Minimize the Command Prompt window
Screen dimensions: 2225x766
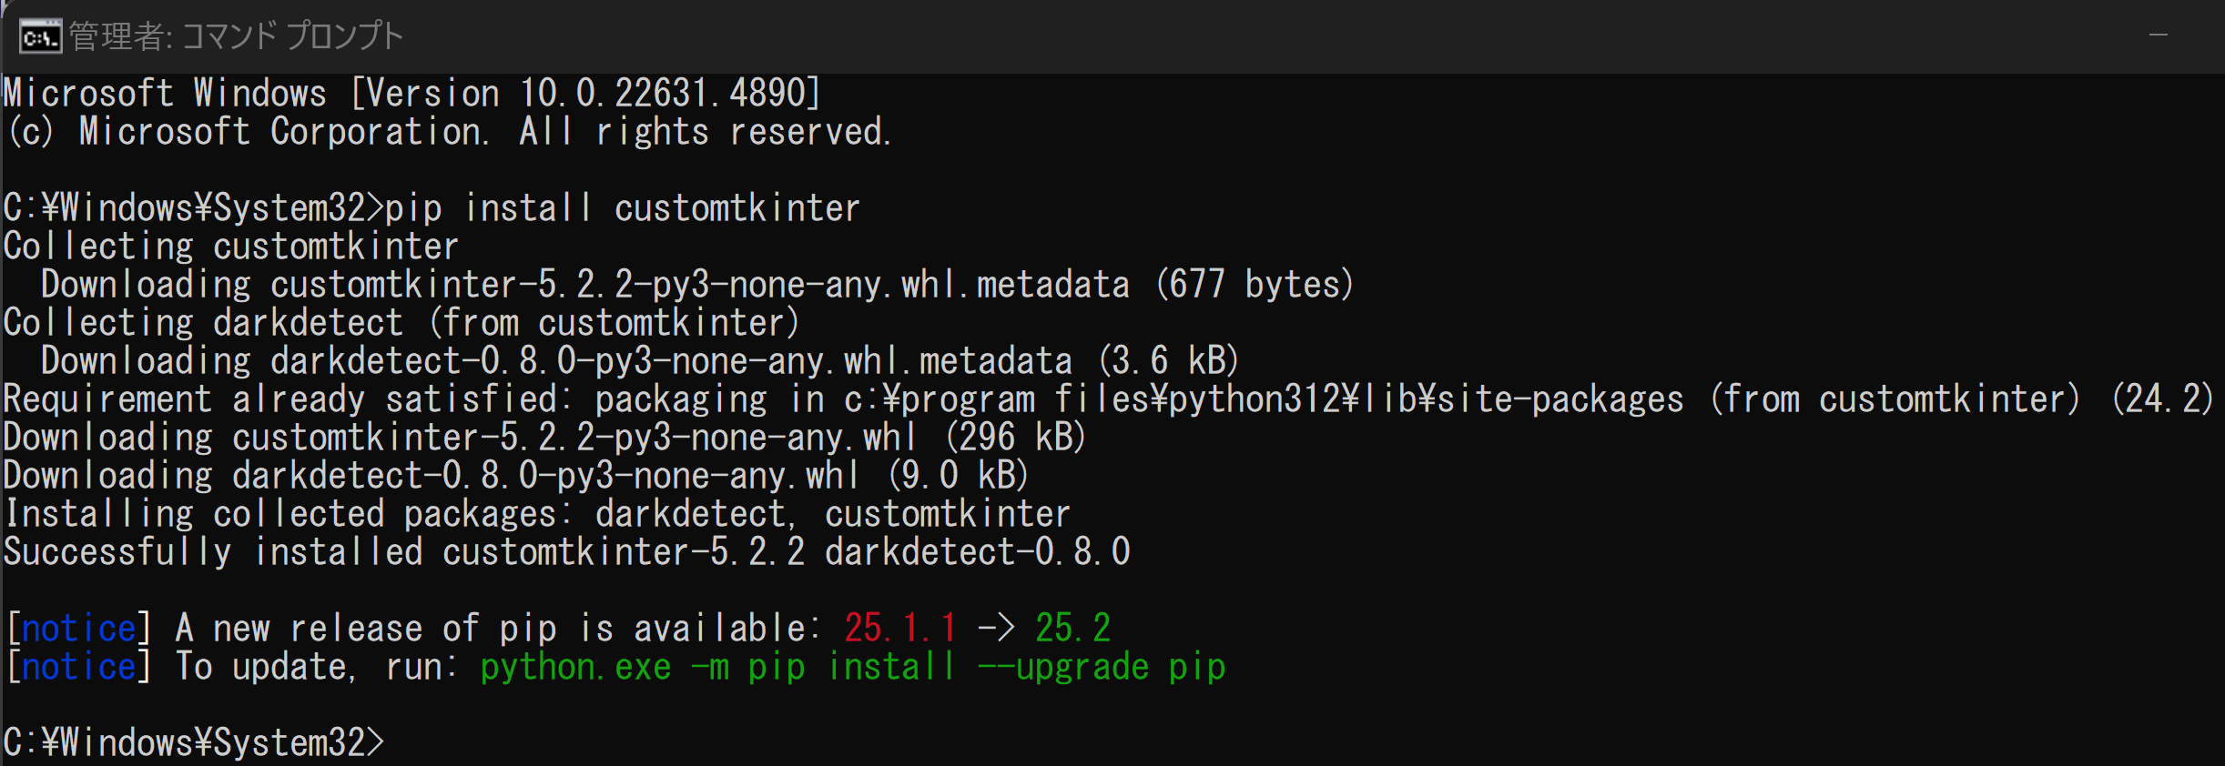(x=2158, y=35)
